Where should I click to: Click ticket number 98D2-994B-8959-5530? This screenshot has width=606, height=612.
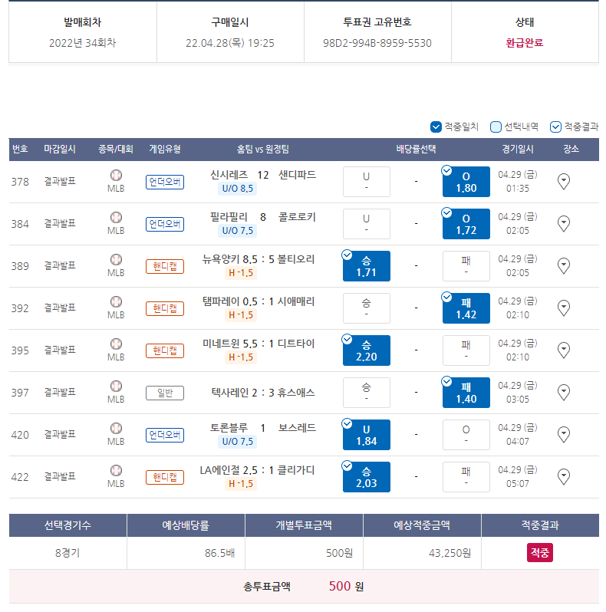pyautogui.click(x=377, y=43)
